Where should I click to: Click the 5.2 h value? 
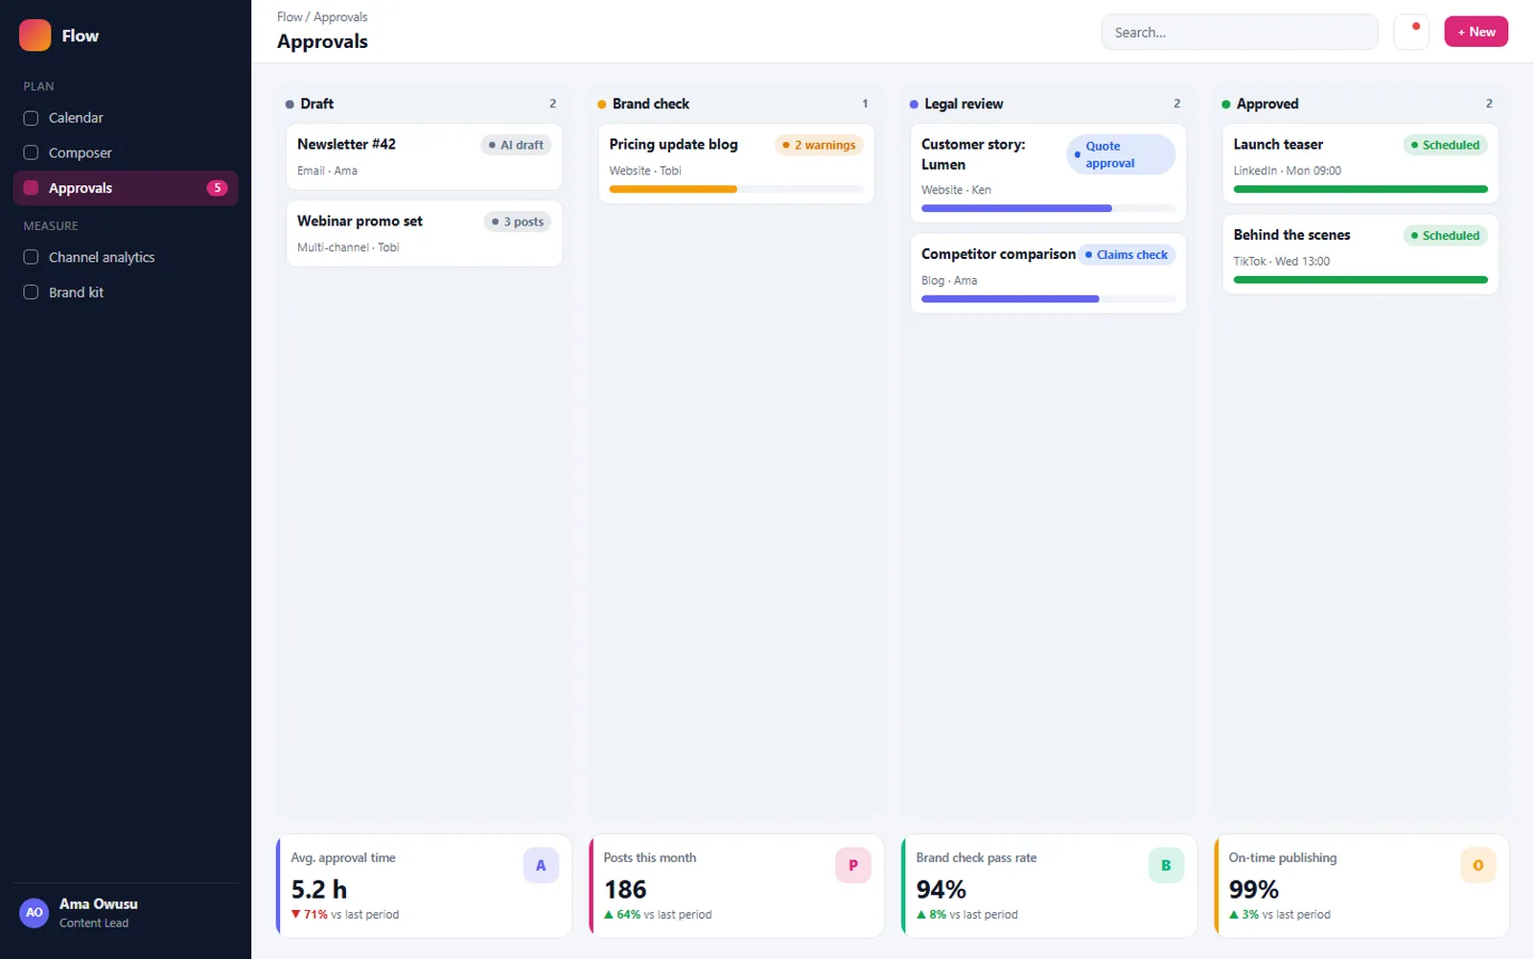[x=319, y=889]
